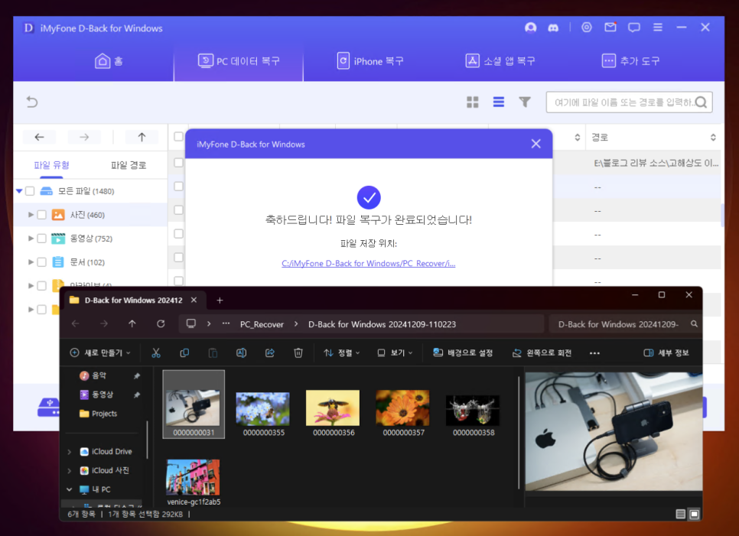Screen dimensions: 739x536
Task: Click the Cut scissors icon in Explorer
Action: pos(156,352)
